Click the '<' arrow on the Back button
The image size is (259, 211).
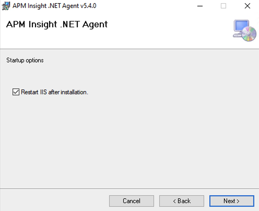(174, 201)
